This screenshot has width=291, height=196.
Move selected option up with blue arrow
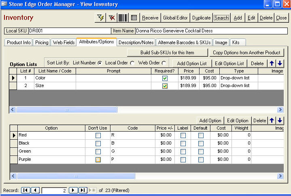coord(272,121)
